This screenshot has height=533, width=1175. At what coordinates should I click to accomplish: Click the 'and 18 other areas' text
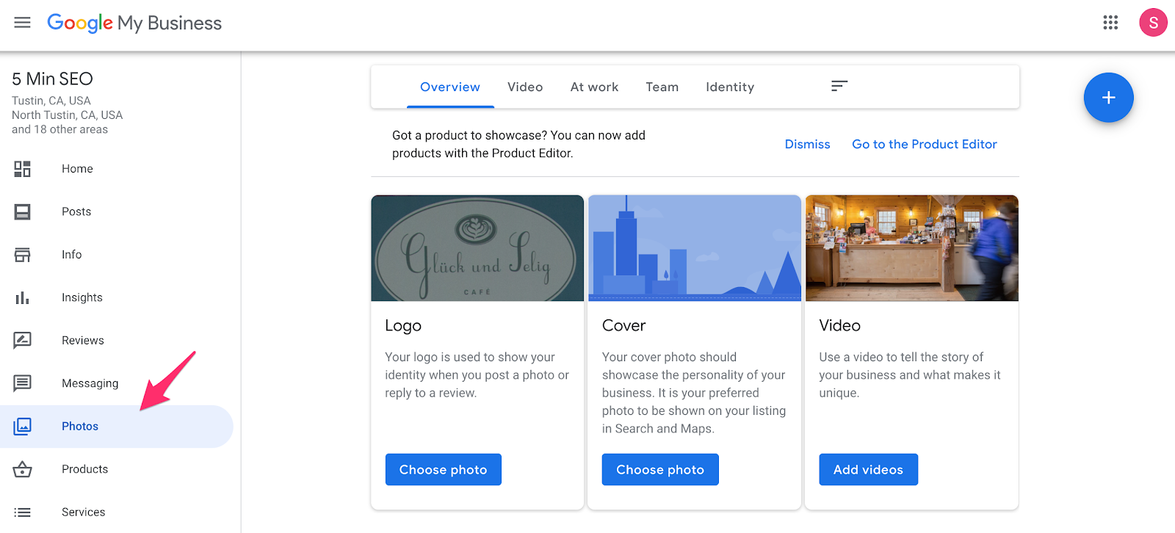(59, 129)
